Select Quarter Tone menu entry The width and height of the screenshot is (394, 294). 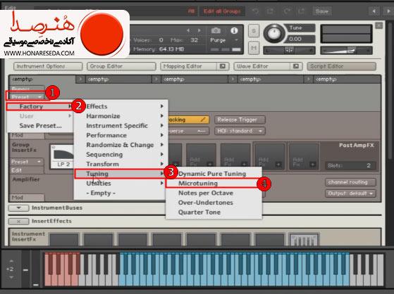click(199, 212)
